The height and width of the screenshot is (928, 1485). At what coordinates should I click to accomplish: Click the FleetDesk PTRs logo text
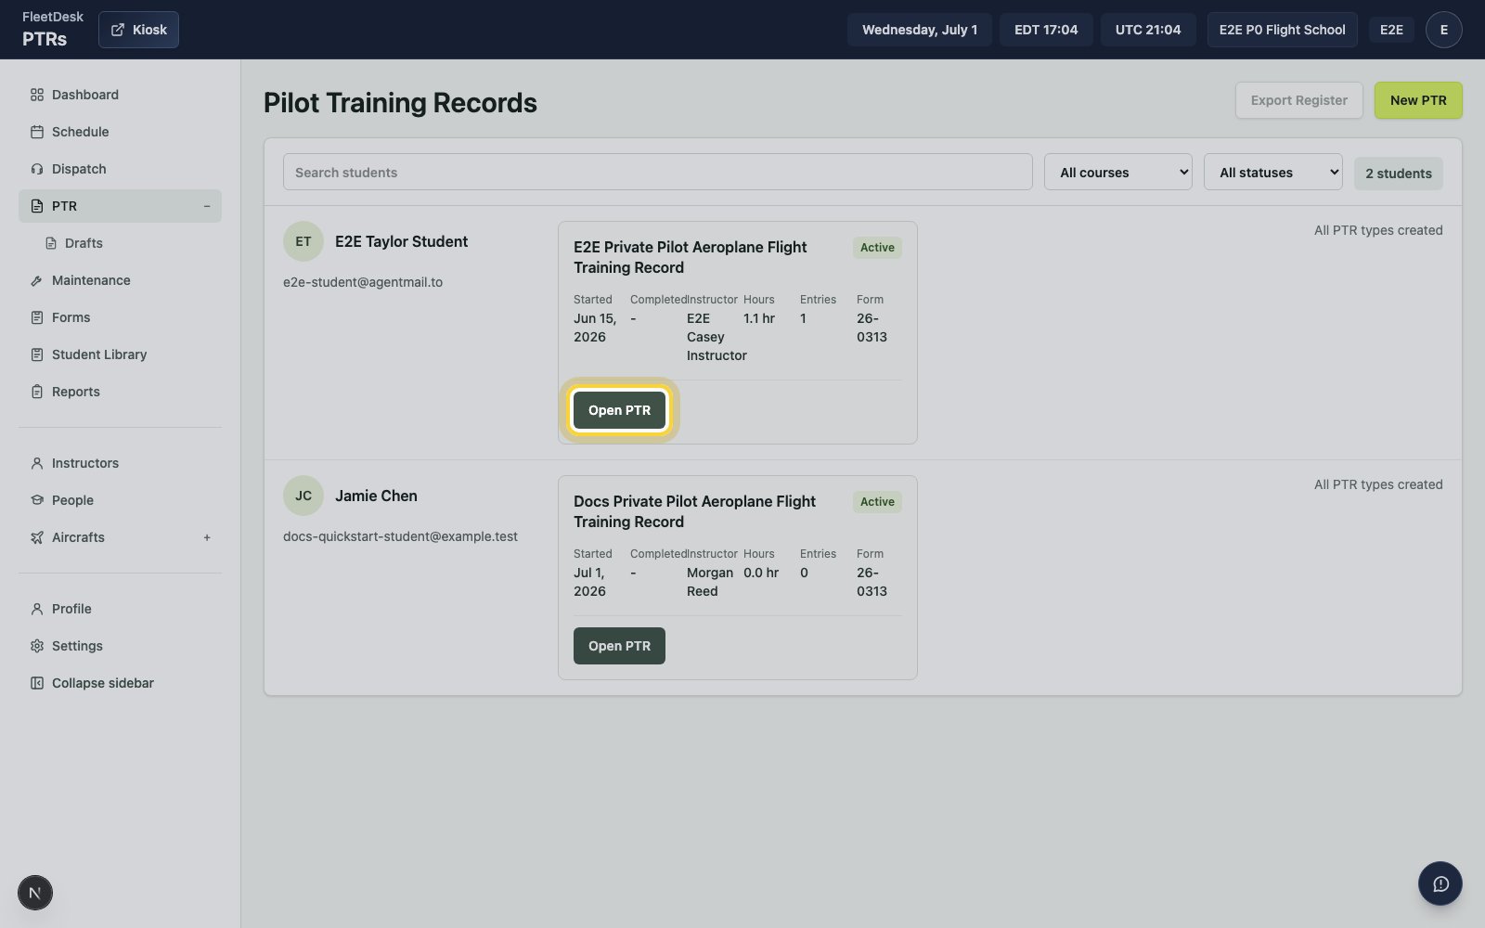(x=52, y=30)
